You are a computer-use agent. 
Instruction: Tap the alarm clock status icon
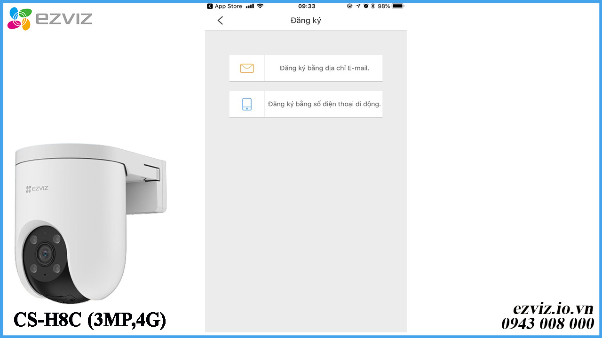(366, 6)
